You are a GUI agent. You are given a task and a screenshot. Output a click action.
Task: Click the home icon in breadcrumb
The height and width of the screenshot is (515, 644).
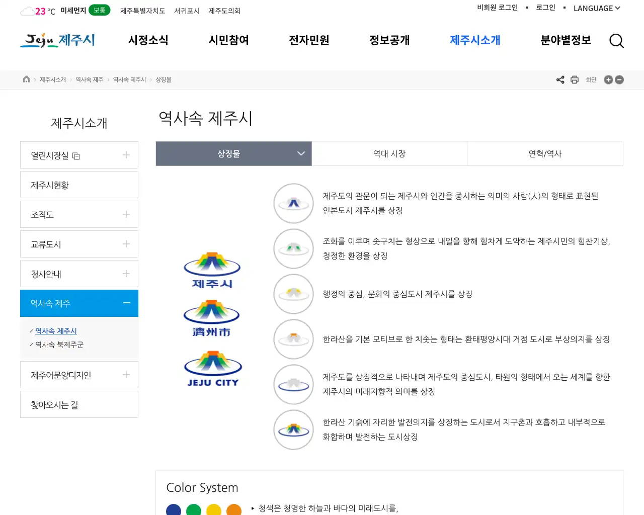click(26, 79)
